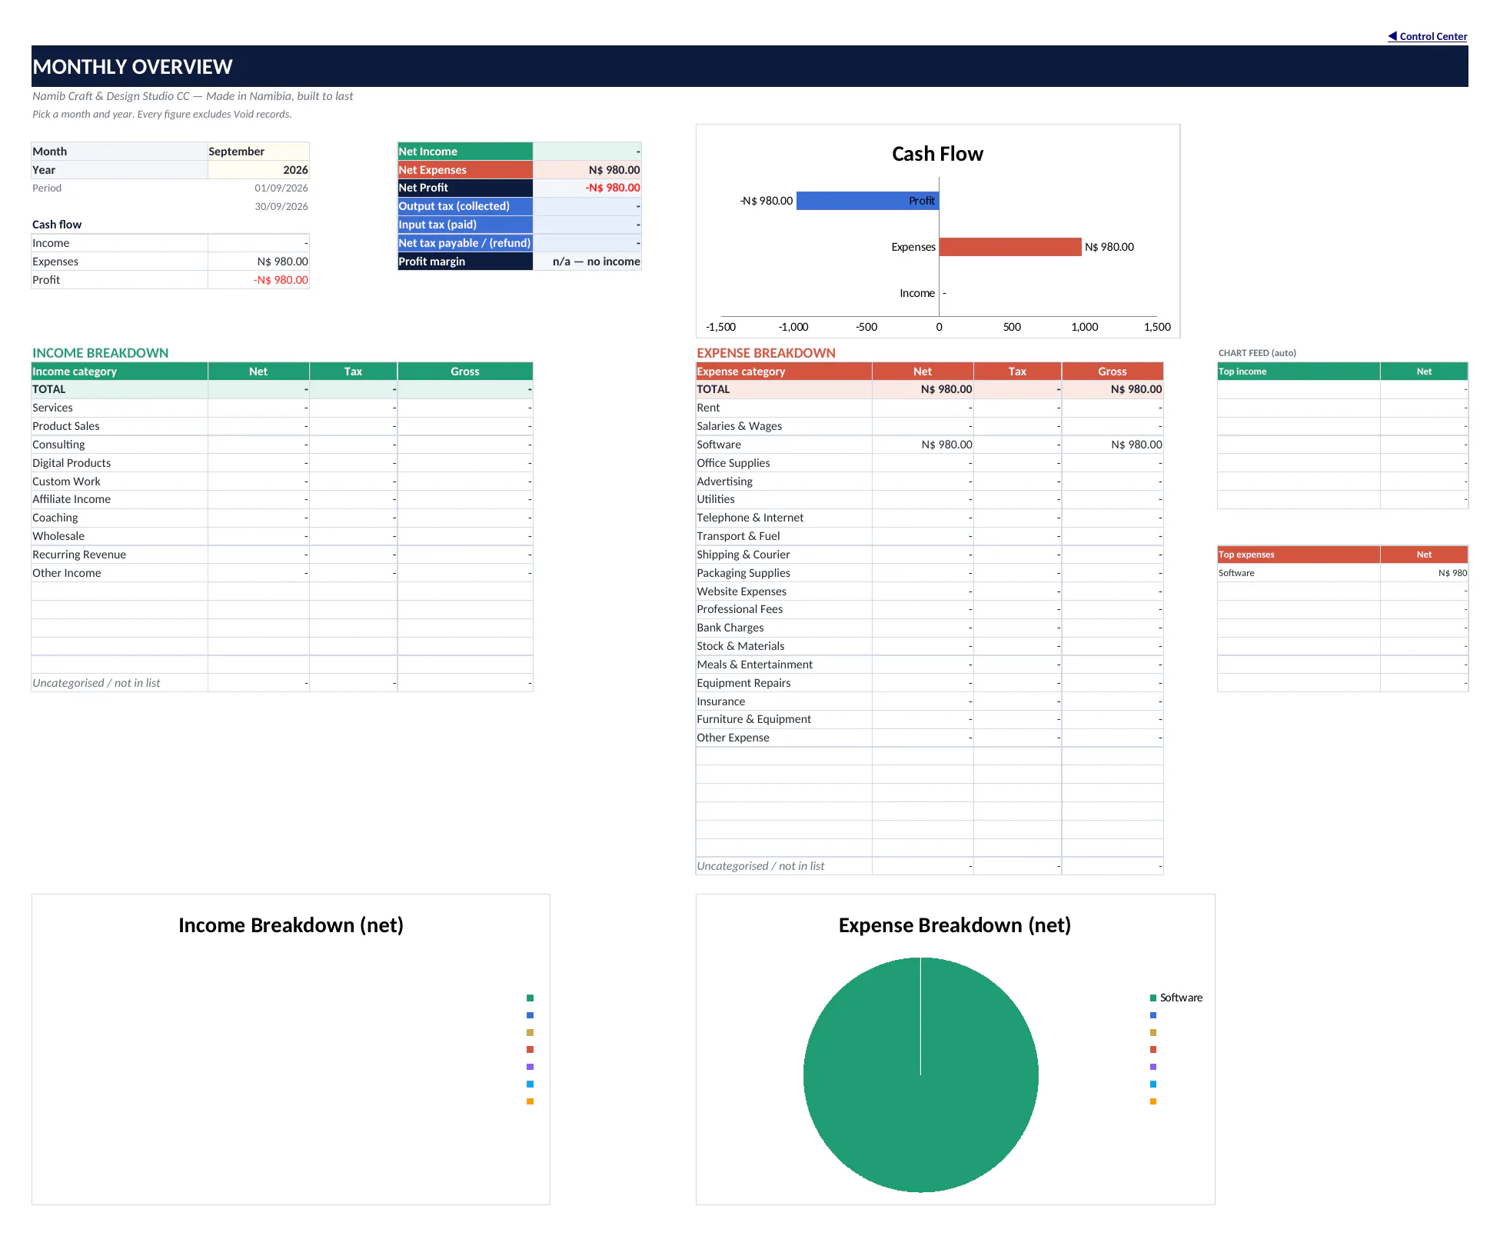Screen dimensions: 1500x1236
Task: Click the MONTHLY OVERVIEW heading
Action: click(132, 67)
